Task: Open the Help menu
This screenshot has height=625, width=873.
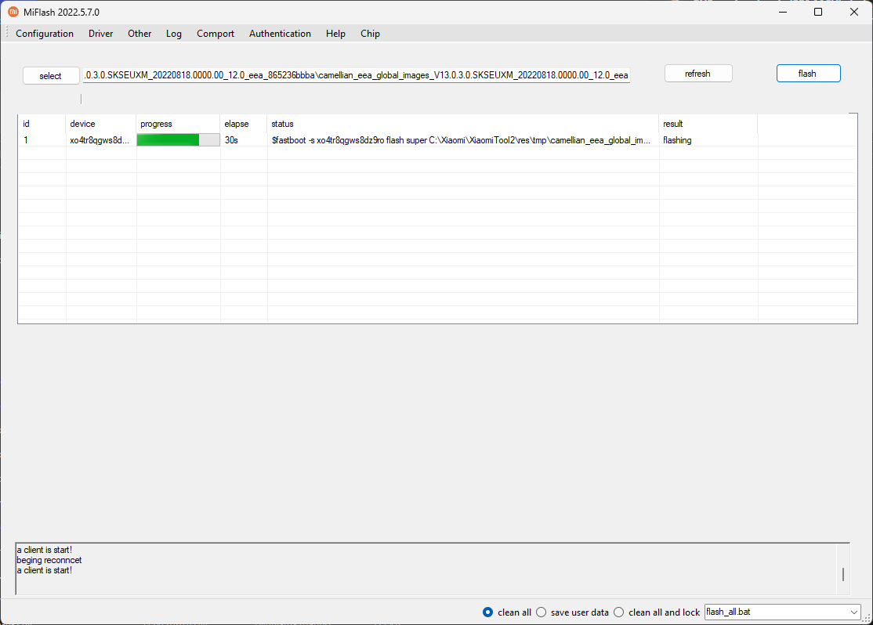Action: click(335, 34)
